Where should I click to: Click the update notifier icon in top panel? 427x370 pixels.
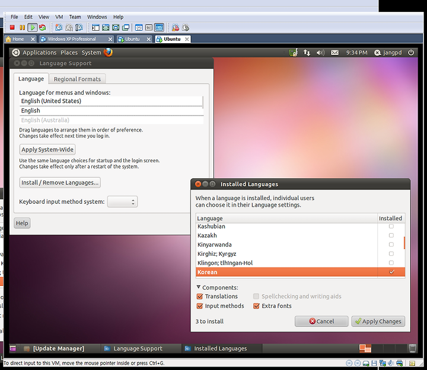tap(294, 53)
